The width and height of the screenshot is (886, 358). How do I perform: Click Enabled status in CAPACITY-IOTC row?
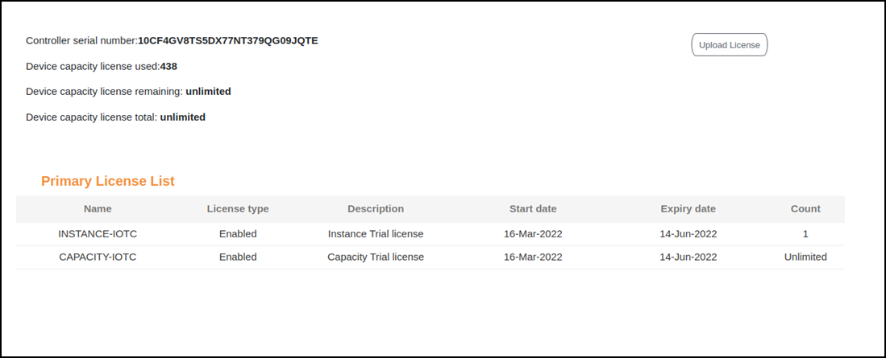[x=237, y=257]
